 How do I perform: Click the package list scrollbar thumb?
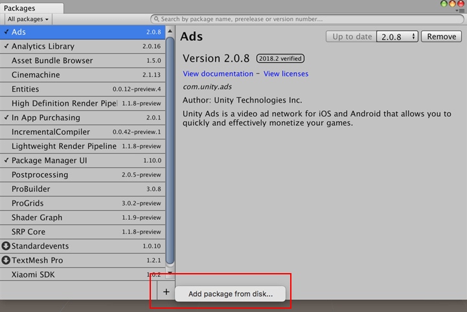tap(170, 150)
